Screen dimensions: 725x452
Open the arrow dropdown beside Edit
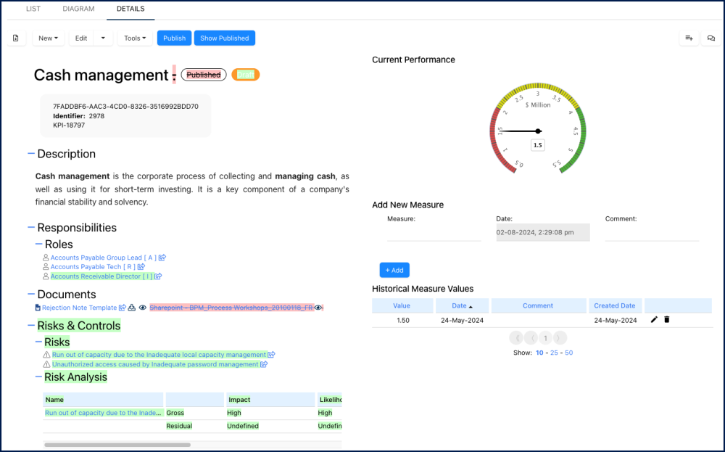103,38
